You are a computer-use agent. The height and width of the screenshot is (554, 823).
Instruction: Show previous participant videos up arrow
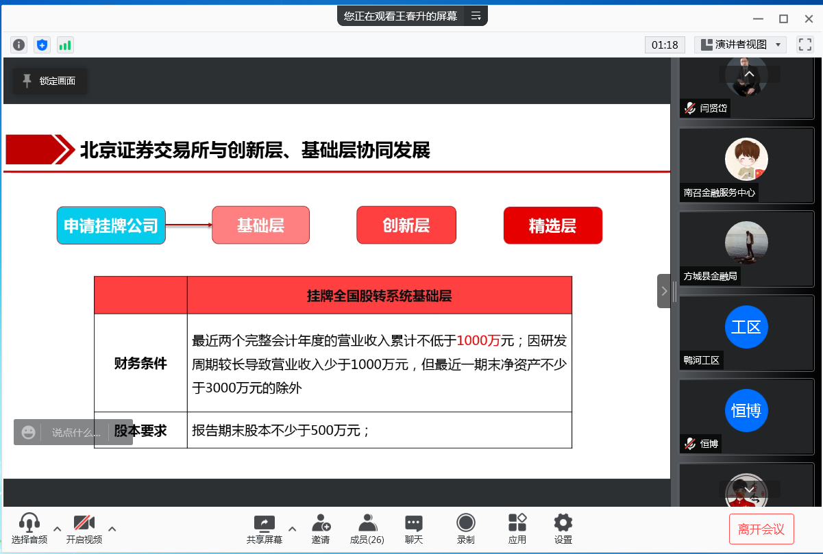pyautogui.click(x=750, y=74)
